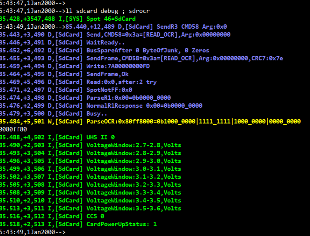Click the '[SYS] Spot 46=SdCard' log line
This screenshot has height=236, width=310.
111,19
